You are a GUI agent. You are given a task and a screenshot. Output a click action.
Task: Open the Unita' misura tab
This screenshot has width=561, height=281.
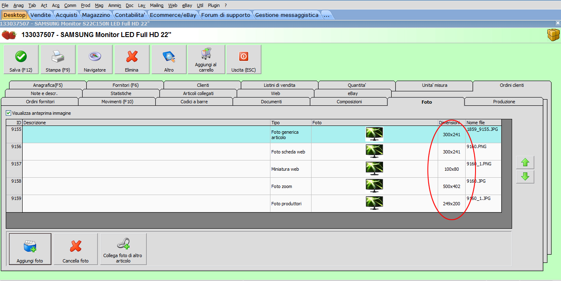434,85
